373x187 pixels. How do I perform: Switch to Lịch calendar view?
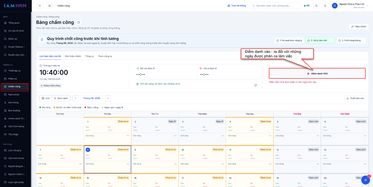point(46,98)
